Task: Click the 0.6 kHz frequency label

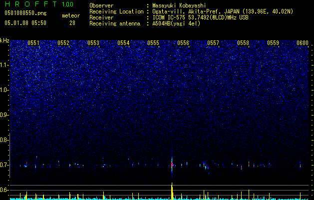Action: pos(3,190)
